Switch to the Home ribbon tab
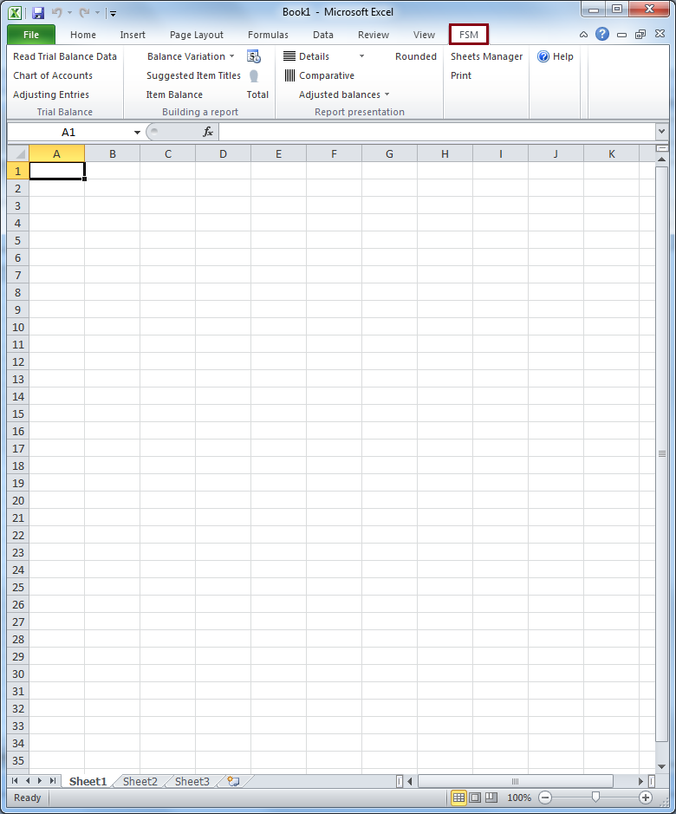The height and width of the screenshot is (814, 676). point(83,35)
